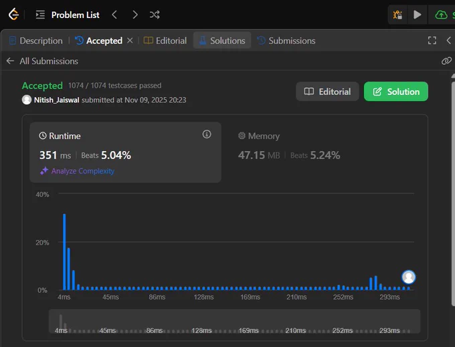
Task: Click the Editorial button
Action: (x=327, y=92)
